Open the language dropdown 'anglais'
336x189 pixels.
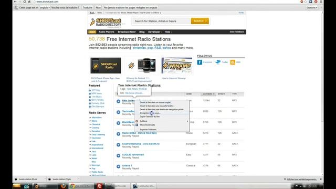(45, 7)
